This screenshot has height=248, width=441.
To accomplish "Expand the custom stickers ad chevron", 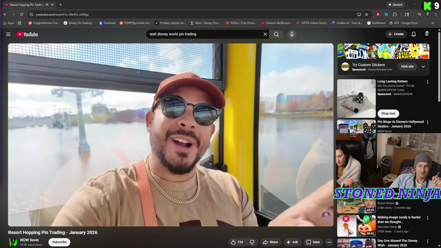I will [423, 66].
